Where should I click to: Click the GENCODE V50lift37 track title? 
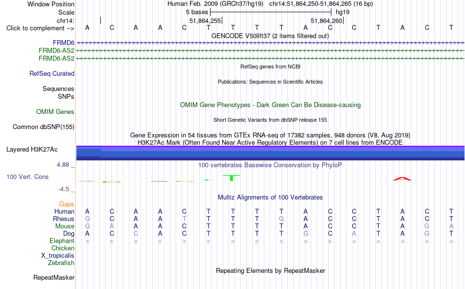270,36
